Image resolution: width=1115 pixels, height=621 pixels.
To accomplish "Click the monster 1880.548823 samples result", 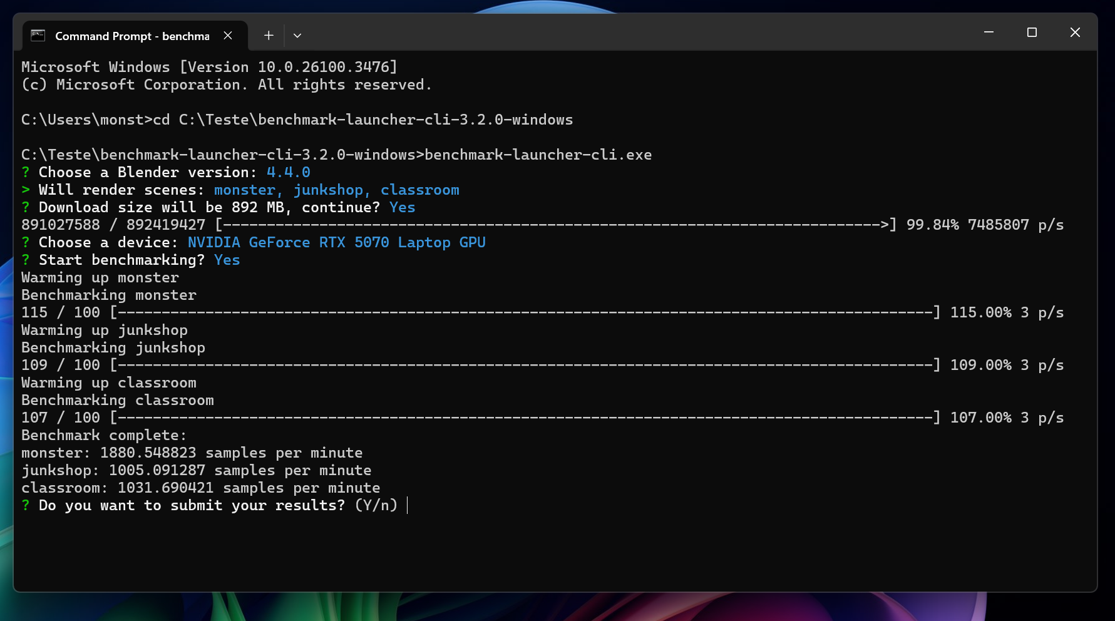I will 192,453.
